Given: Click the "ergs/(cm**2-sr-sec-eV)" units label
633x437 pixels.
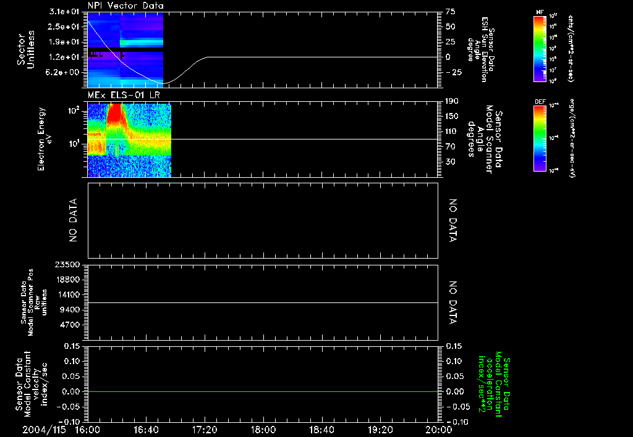Looking at the screenshot, I should [x=572, y=138].
